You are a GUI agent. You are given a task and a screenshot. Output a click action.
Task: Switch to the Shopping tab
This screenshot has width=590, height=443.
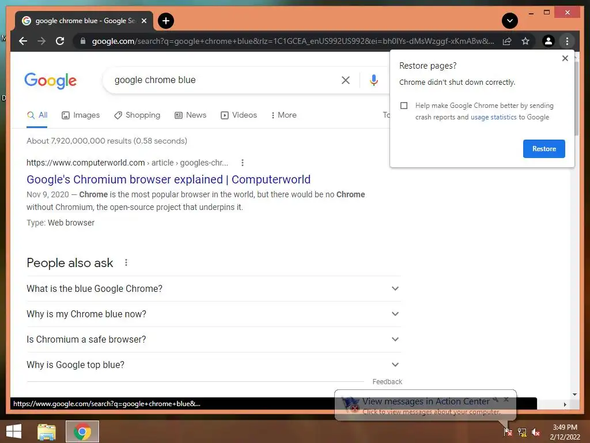click(137, 115)
